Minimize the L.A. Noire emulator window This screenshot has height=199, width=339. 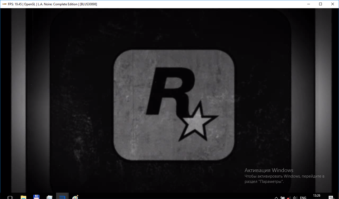308,4
